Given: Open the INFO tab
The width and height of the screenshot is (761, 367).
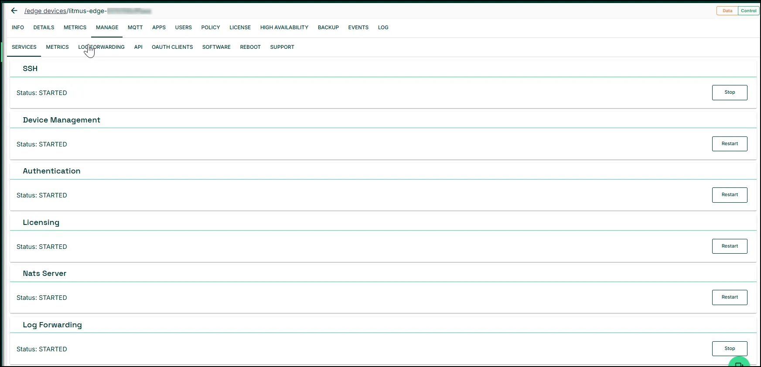Looking at the screenshot, I should tap(18, 27).
